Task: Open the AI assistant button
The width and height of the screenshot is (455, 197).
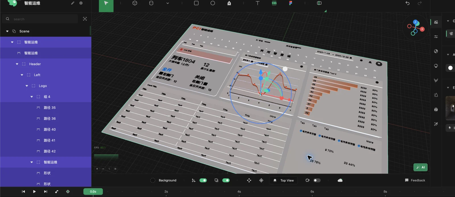Action: pos(421,167)
